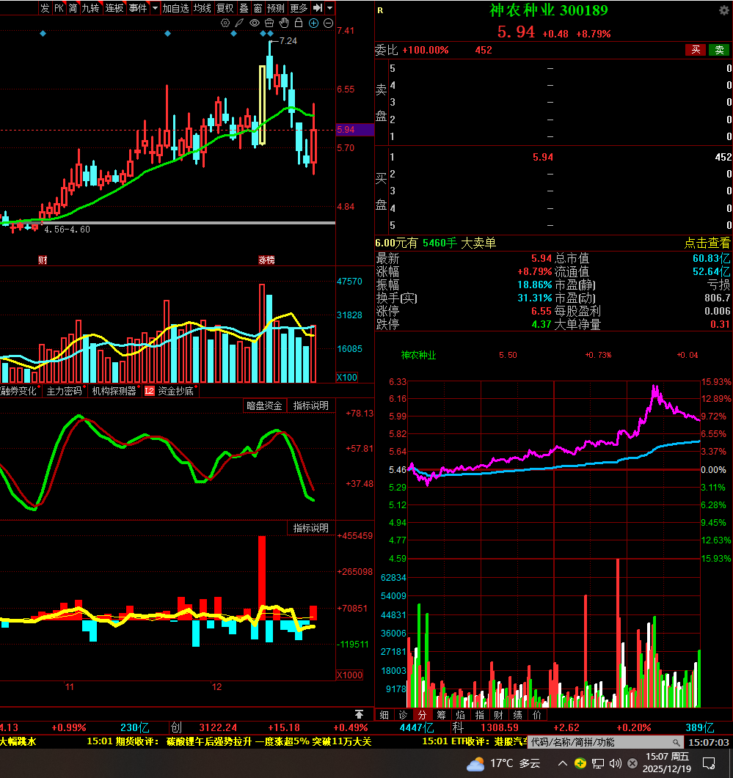The image size is (733, 778).
Task: Open the notification center icon
Action: click(710, 763)
